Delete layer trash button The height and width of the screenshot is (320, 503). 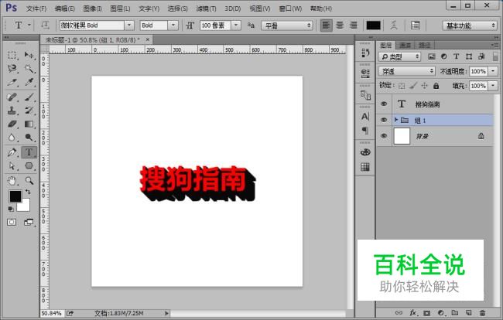[x=482, y=312]
